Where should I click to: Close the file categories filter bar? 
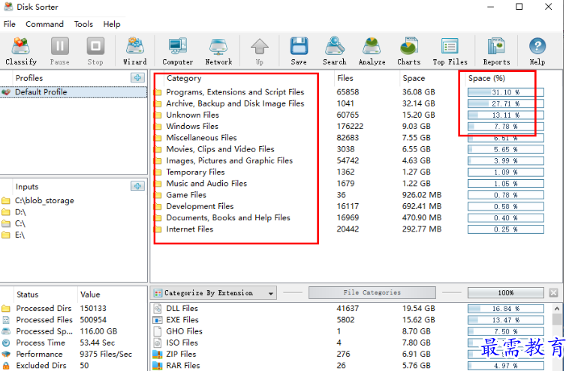click(x=553, y=293)
